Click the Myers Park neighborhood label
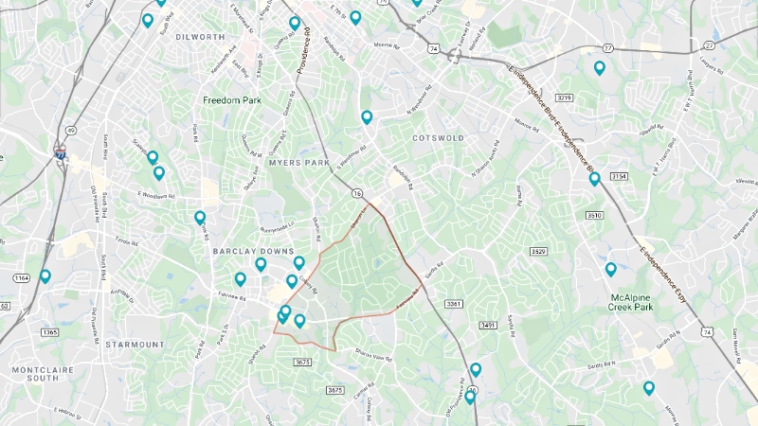 [299, 163]
